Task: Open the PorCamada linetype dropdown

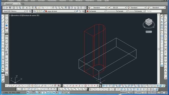Action: pyautogui.click(x=117, y=11)
